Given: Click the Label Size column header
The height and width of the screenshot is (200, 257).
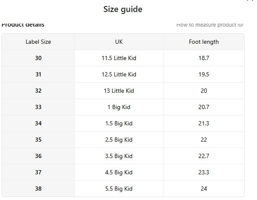Looking at the screenshot, I should [38, 42].
